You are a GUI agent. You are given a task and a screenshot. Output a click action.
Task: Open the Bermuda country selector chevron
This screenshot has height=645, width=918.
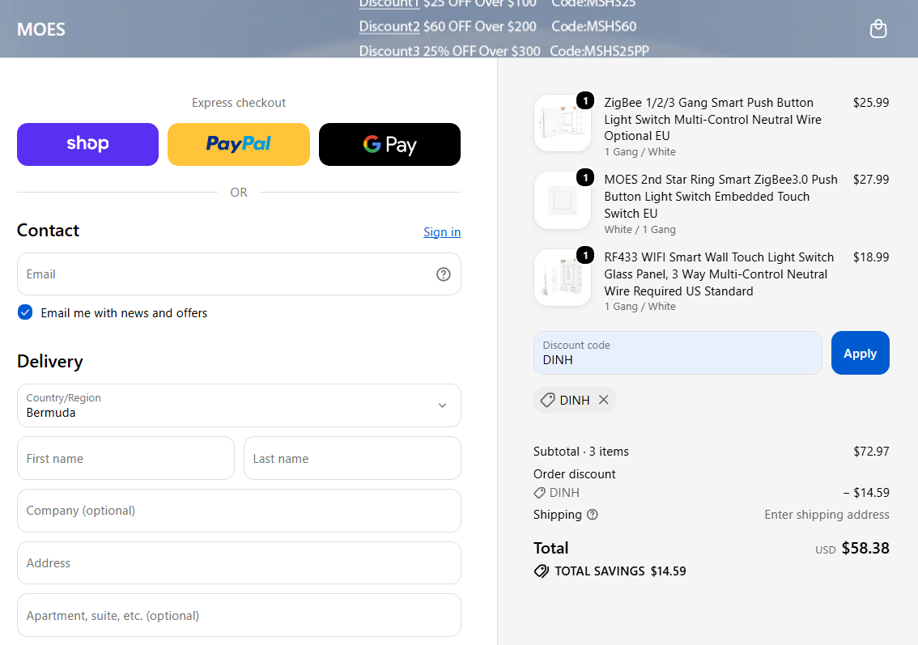(443, 405)
